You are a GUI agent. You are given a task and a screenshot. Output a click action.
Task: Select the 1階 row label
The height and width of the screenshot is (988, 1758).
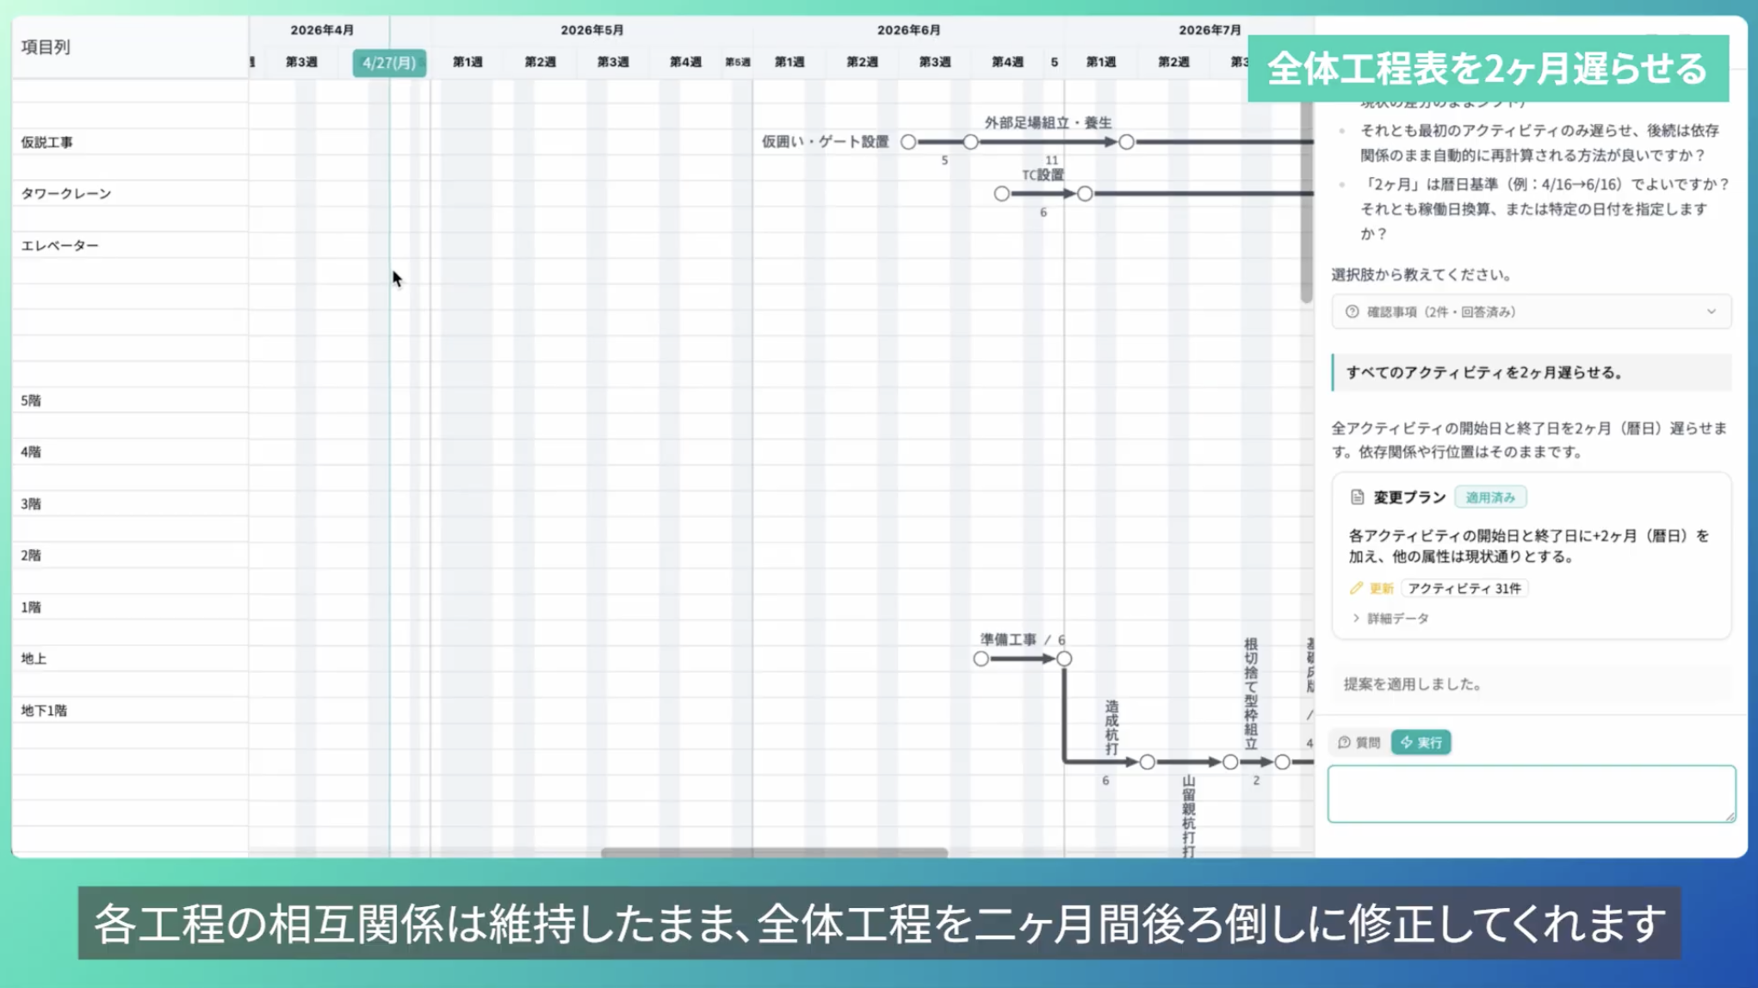31,607
